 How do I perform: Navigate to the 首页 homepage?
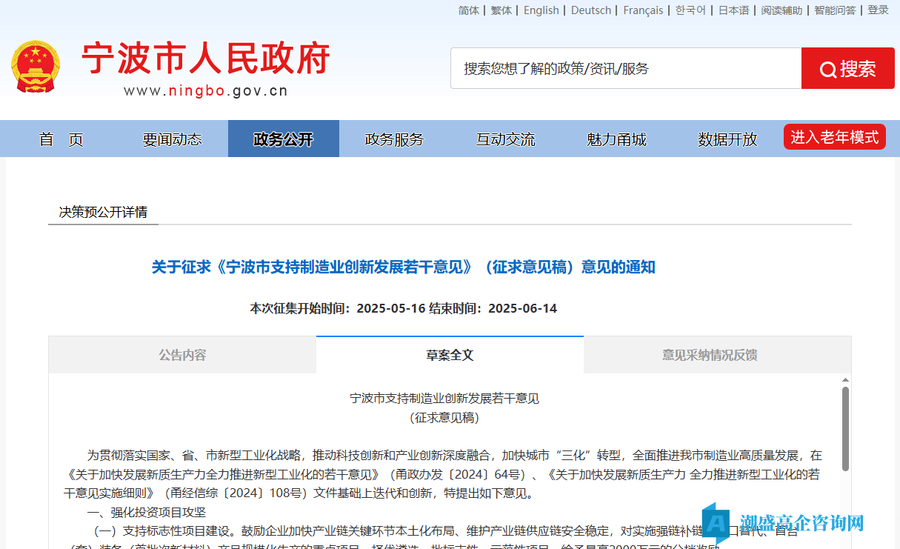[61, 138]
